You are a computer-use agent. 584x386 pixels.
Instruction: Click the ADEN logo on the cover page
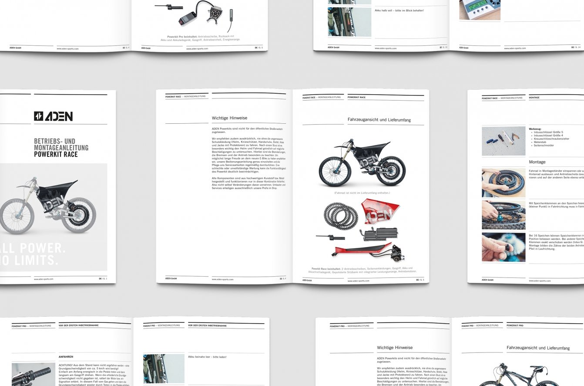coord(53,116)
